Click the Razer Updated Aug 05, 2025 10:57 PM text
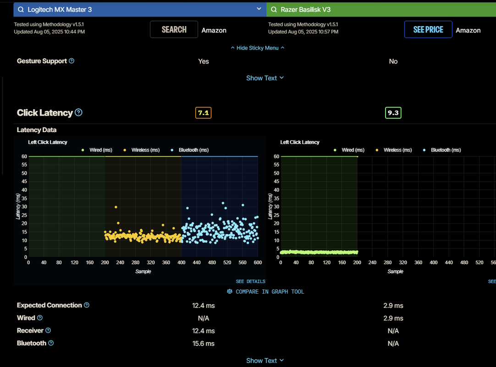 coord(303,32)
